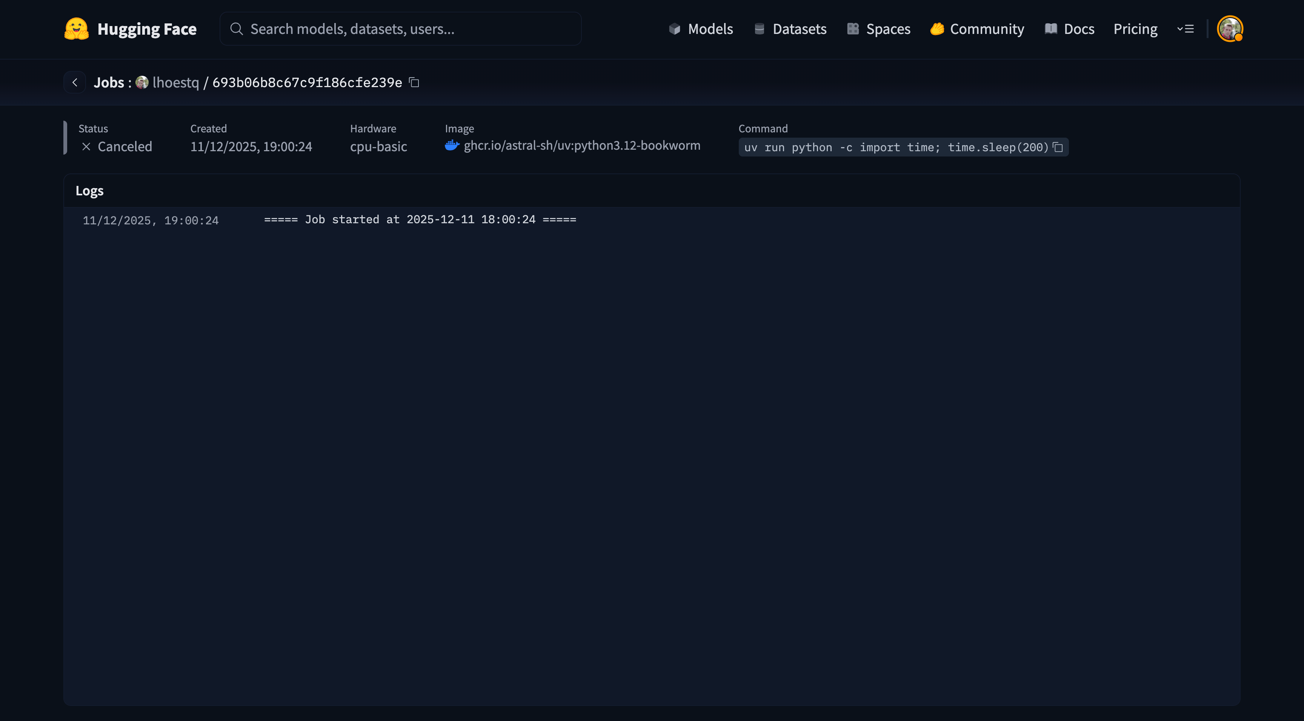The width and height of the screenshot is (1304, 721).
Task: Copy the job ID with the copy icon
Action: [414, 83]
